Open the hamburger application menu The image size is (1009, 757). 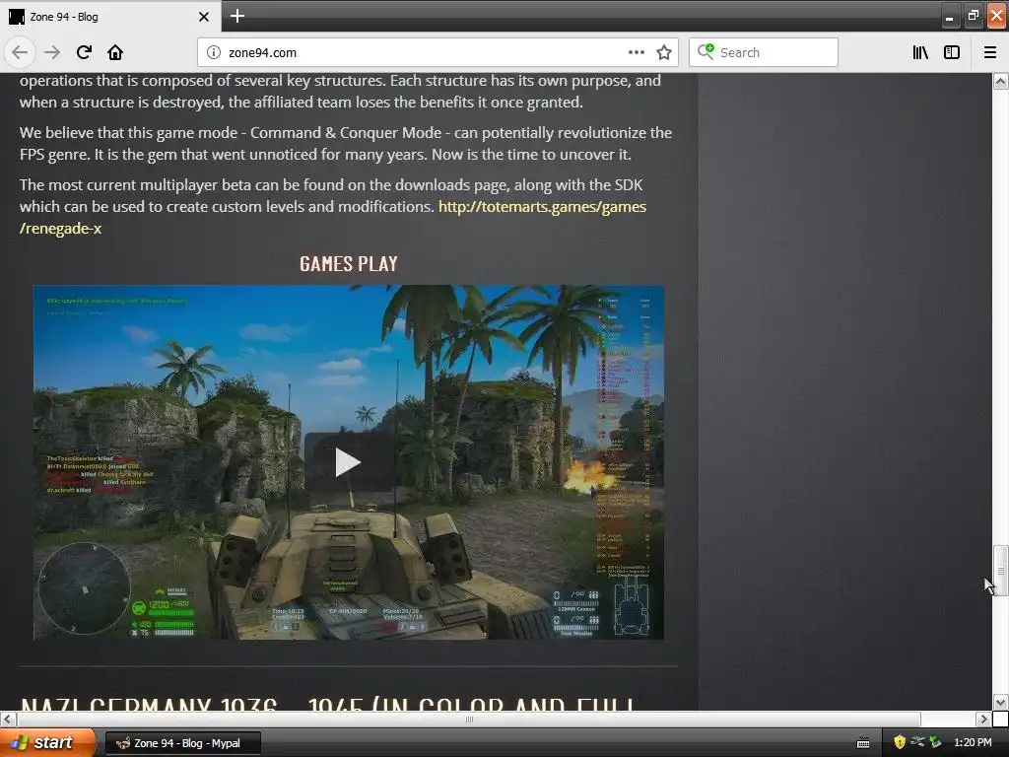click(x=989, y=52)
